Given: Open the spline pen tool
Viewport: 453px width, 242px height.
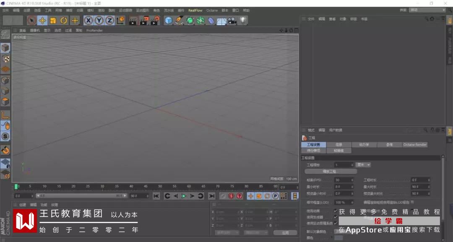Looking at the screenshot, I should (x=180, y=21).
